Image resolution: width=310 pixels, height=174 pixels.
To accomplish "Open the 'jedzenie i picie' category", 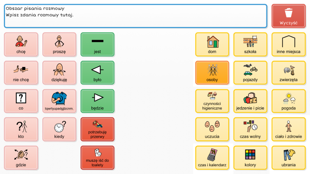I will pos(250,101).
